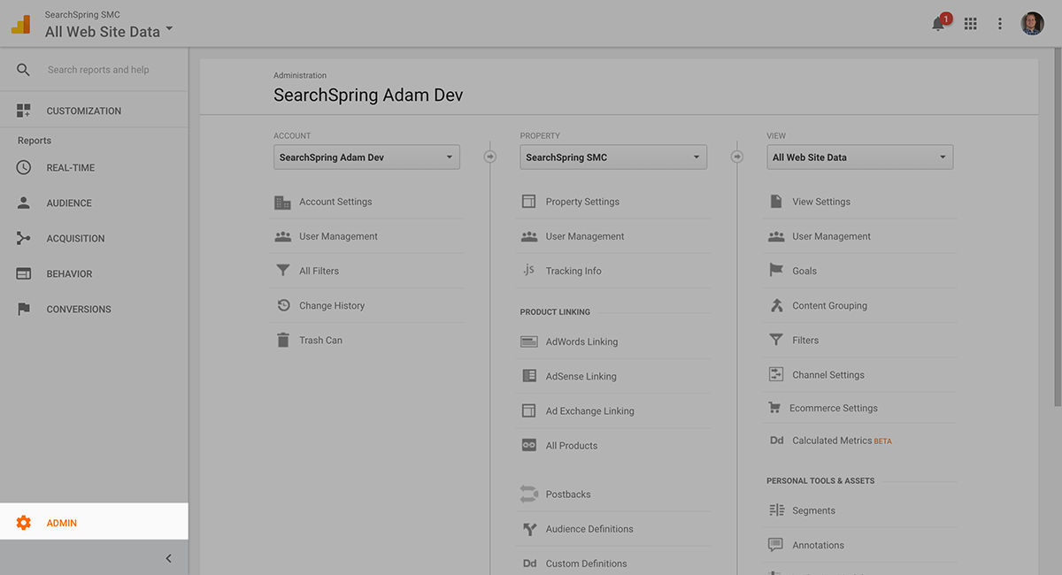The width and height of the screenshot is (1062, 575).
Task: Open the three-dot more options menu
Action: tap(1000, 24)
